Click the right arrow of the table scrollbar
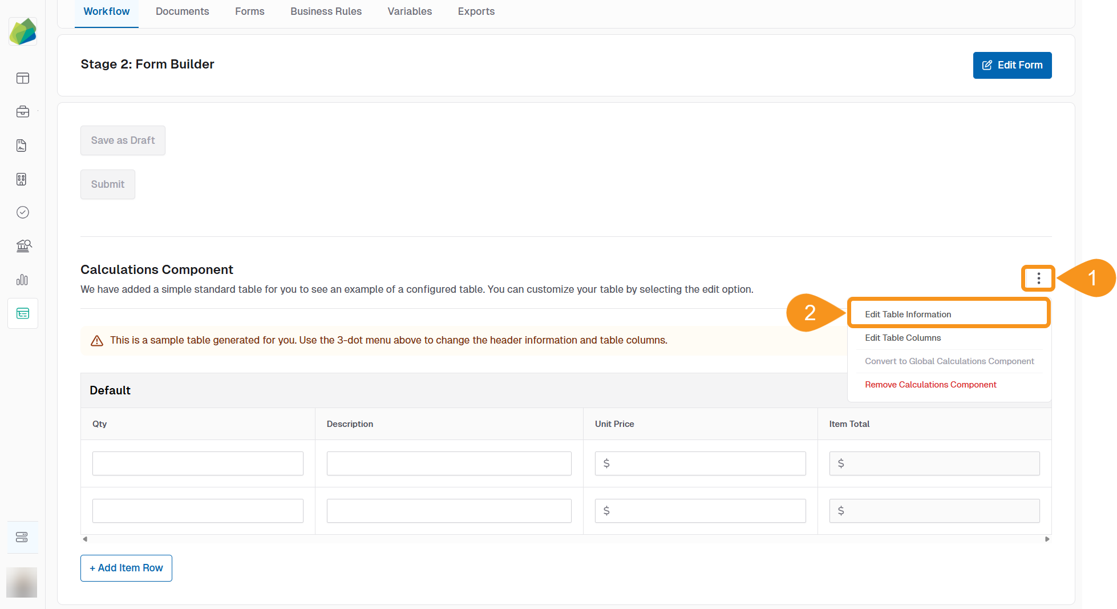The height and width of the screenshot is (609, 1117). (1047, 538)
